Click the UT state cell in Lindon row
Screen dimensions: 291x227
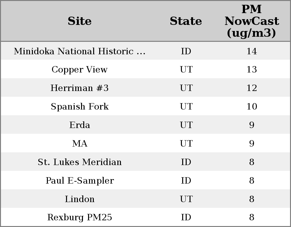click(x=186, y=199)
